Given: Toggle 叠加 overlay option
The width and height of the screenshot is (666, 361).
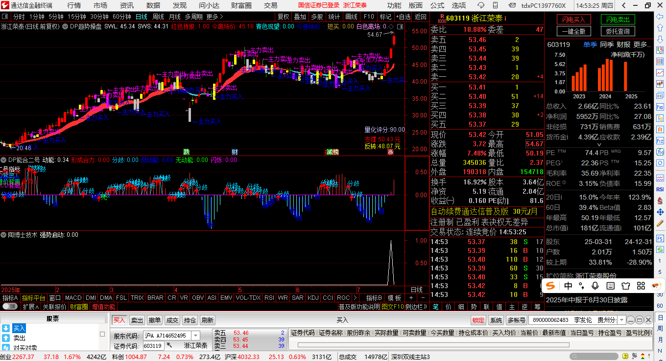Looking at the screenshot, I should coord(300,16).
